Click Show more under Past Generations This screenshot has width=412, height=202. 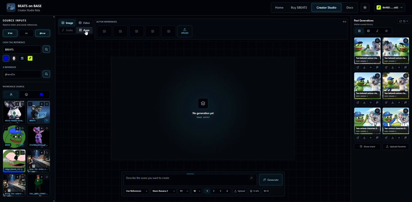point(367,146)
